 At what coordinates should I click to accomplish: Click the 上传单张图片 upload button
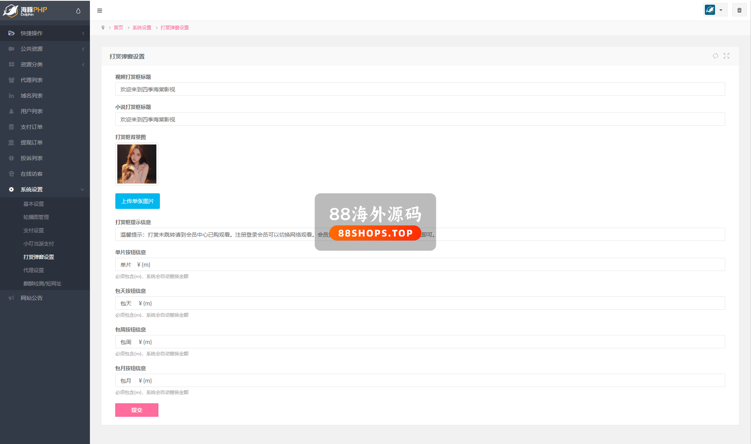(137, 201)
